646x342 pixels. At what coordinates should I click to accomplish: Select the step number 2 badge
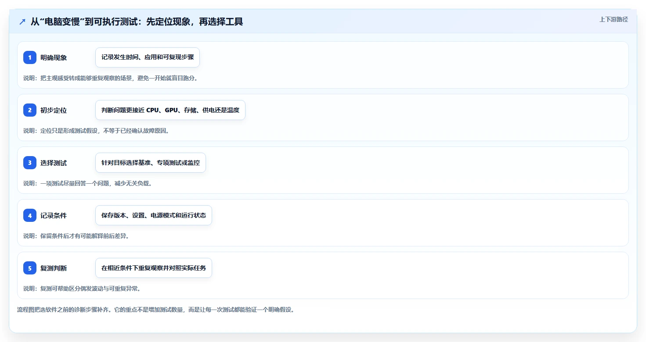30,110
